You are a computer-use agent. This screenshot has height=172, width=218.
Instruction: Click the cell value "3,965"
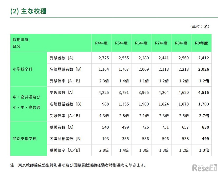(x=144, y=92)
